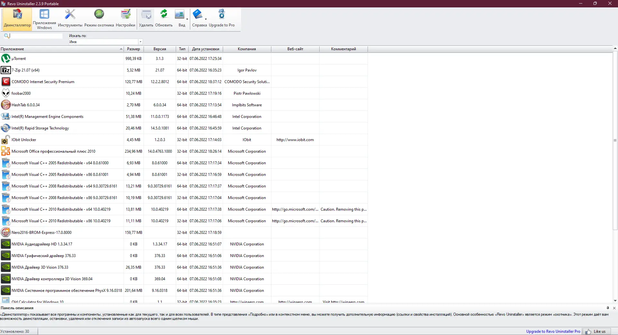The height and width of the screenshot is (335, 618).
Task: Click the Установлено: 30 status text
Action: coord(15,331)
